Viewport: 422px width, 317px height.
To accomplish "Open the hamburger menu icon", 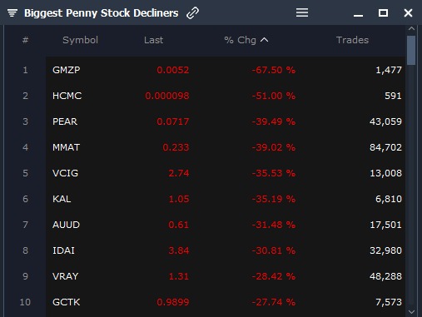I will click(302, 12).
